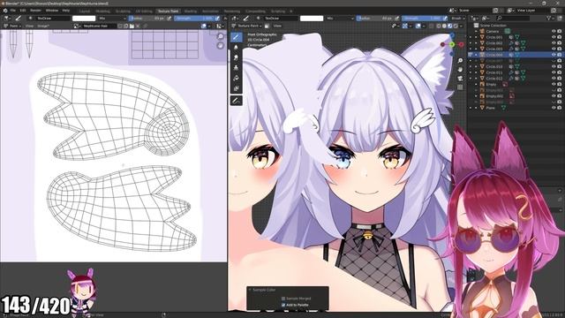Open new image icon beside Nephtune Hair

pyautogui.click(x=125, y=26)
